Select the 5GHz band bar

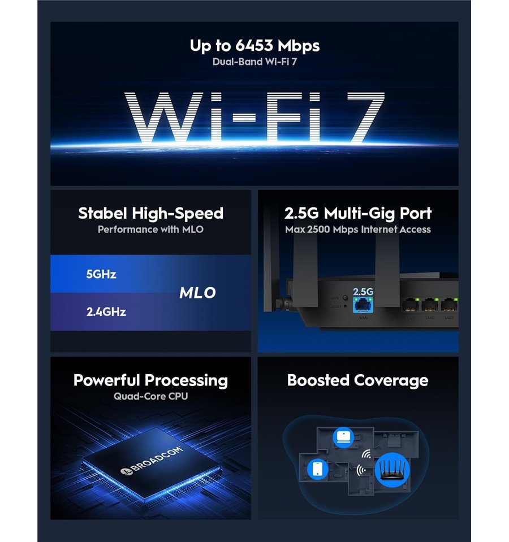pos(150,274)
